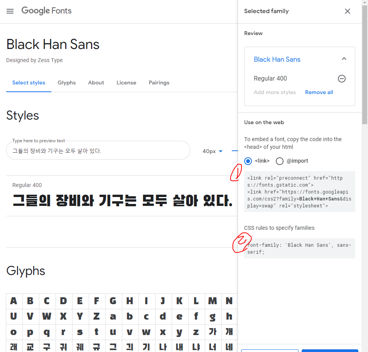Select glyph E in the grid

(x=80, y=301)
